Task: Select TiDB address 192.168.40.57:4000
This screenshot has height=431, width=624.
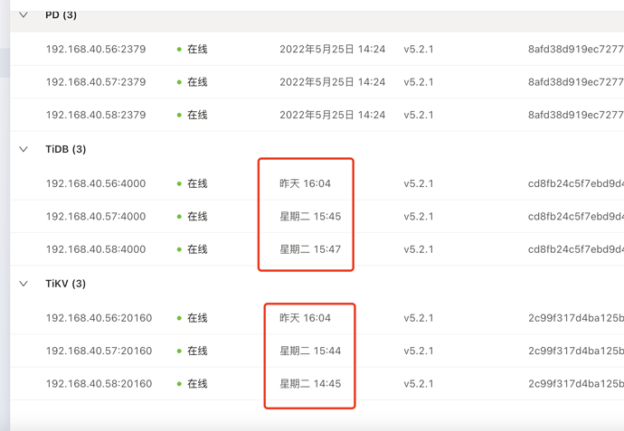Action: 96,217
